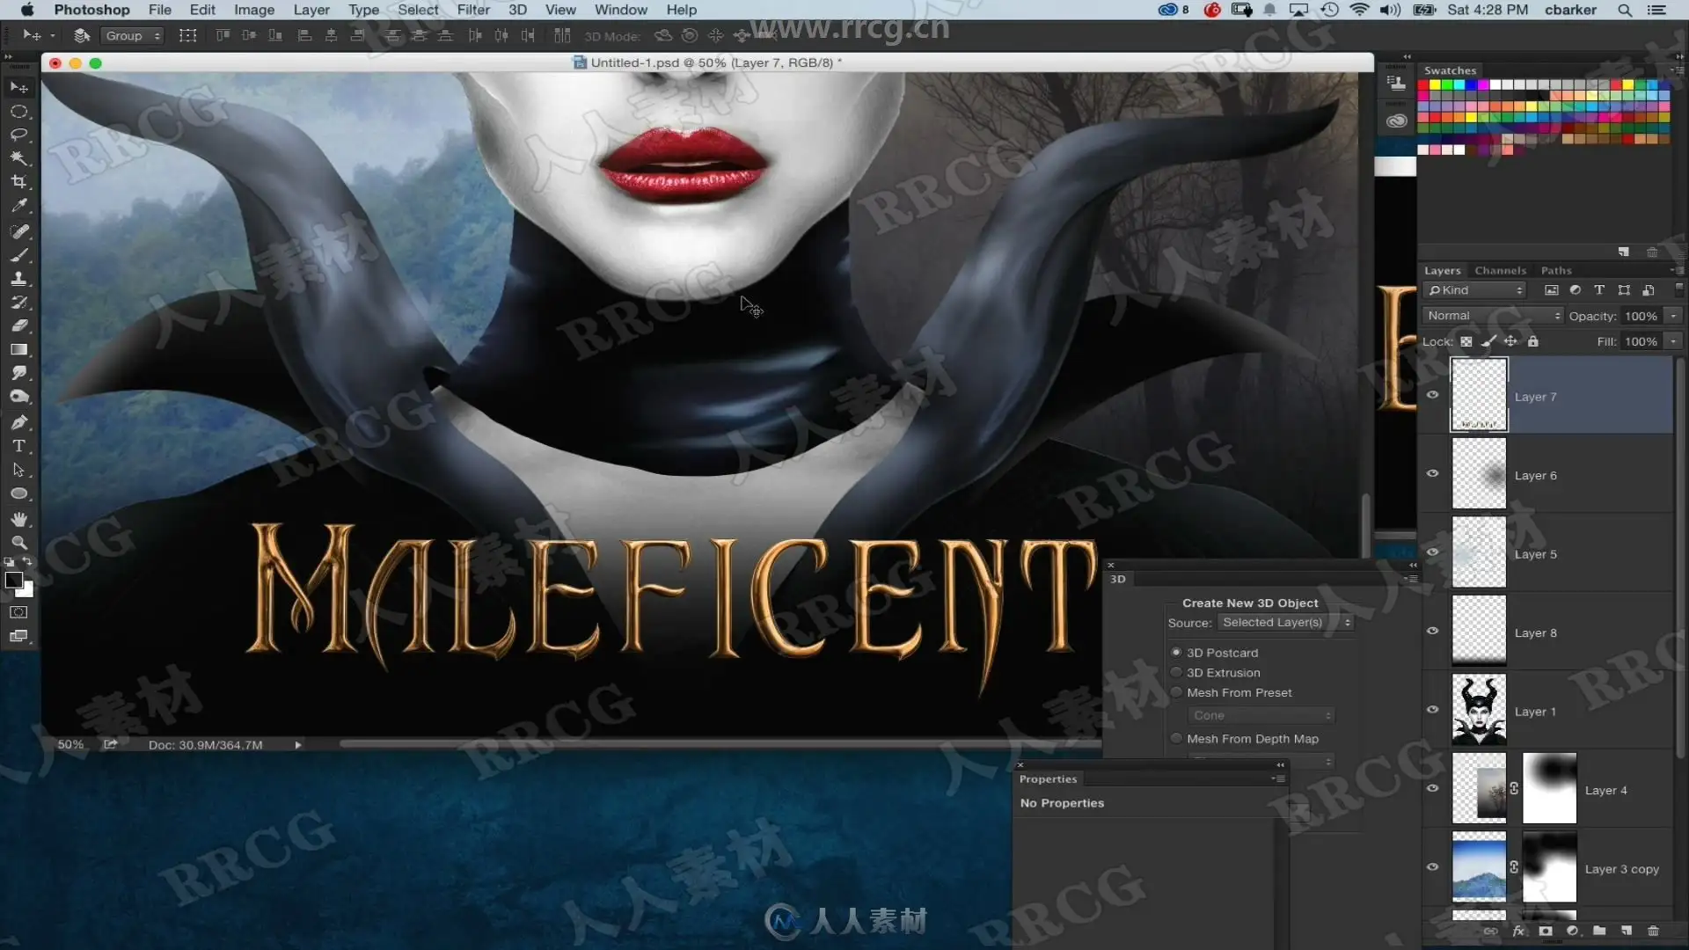Add a layer style with fx icon

coord(1519,931)
